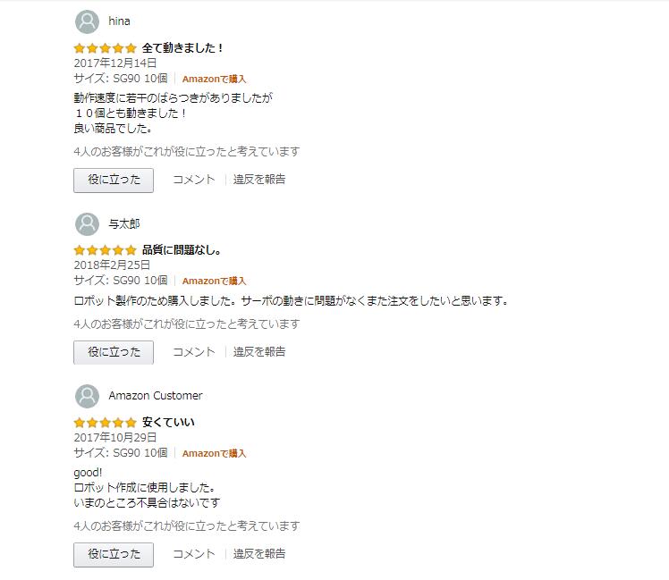Screen dimensions: 669x580
Task: Click Amazon Customer's profile avatar icon
Action: tap(87, 396)
